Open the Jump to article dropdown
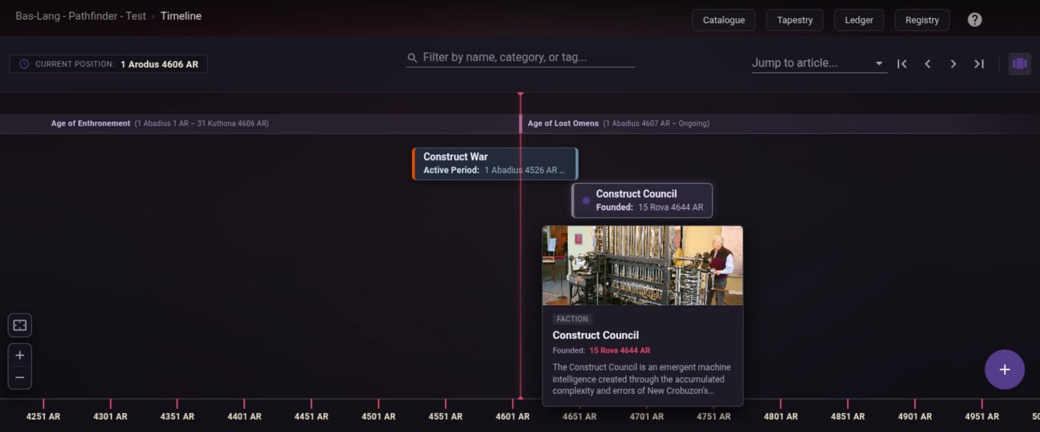The image size is (1040, 432). [x=819, y=63]
